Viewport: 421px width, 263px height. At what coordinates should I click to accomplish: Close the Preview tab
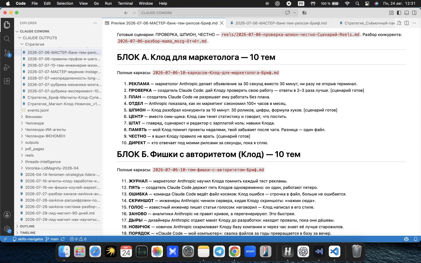coord(222,23)
